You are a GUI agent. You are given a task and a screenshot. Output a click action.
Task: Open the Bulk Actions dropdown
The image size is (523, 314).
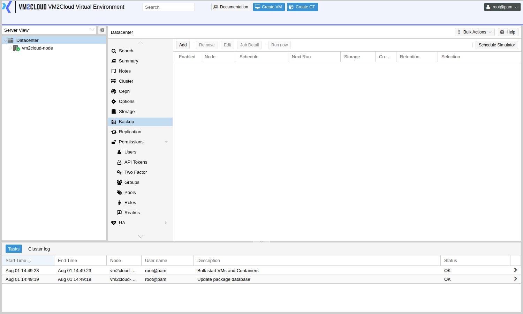(475, 32)
